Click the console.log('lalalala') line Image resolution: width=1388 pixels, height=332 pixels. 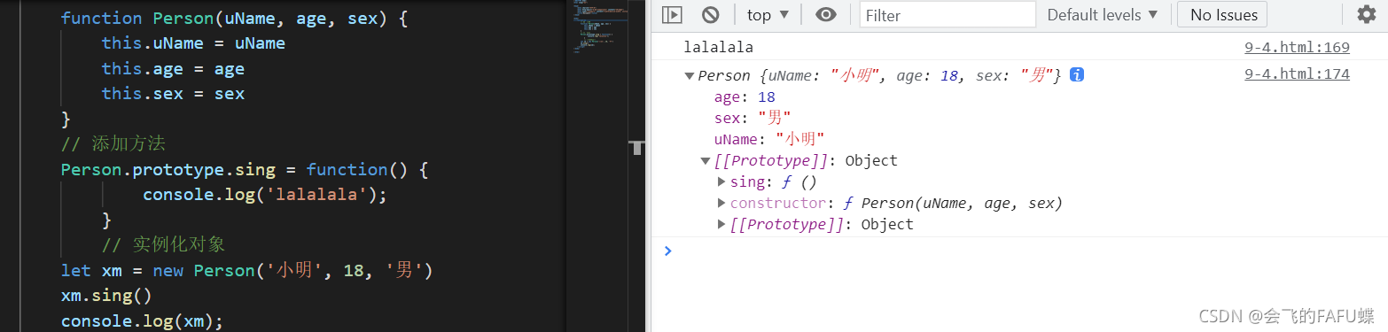265,195
